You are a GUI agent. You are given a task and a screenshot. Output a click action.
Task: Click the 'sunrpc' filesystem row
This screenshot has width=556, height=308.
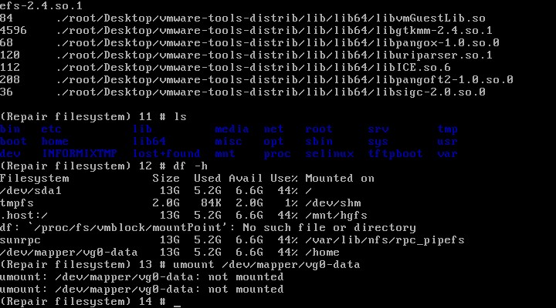[x=20, y=239]
